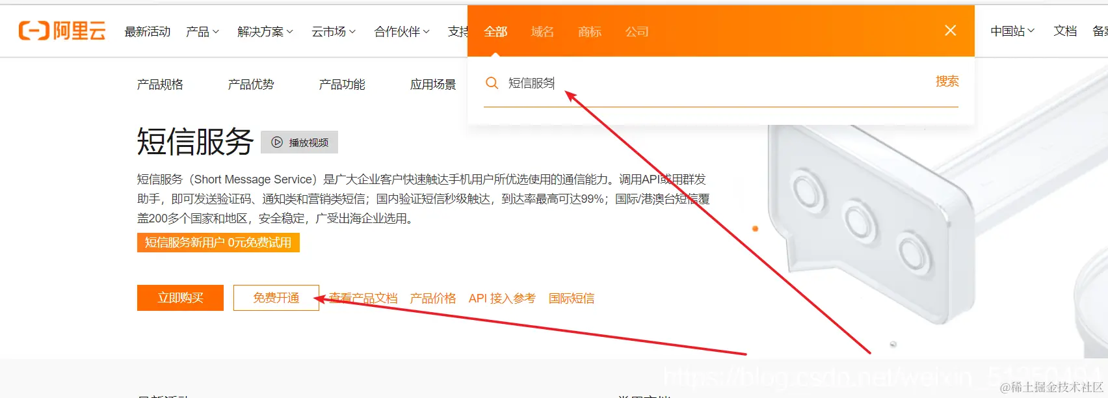Open the 中国站 region dropdown
The width and height of the screenshot is (1108, 398).
pos(1012,31)
